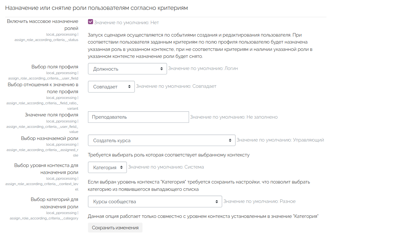Click the default value text reading Управляющий
Viewport: 408px width, 236px height.
tap(280, 140)
